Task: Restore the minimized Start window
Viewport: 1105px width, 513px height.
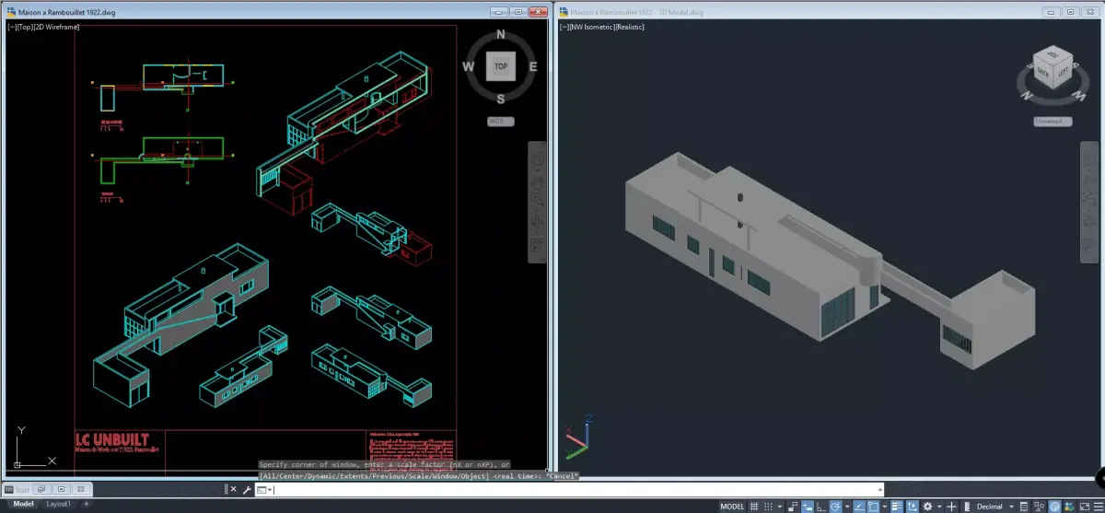Action: (x=41, y=489)
